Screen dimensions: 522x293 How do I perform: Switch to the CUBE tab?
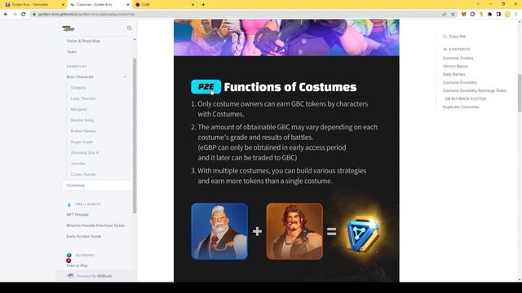click(x=165, y=5)
